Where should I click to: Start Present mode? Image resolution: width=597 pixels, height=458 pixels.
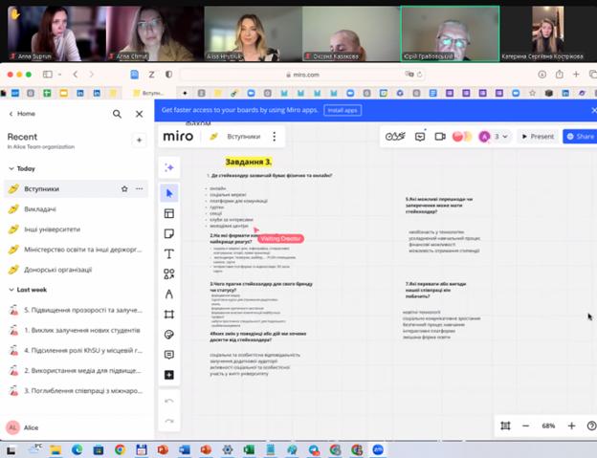click(x=538, y=136)
